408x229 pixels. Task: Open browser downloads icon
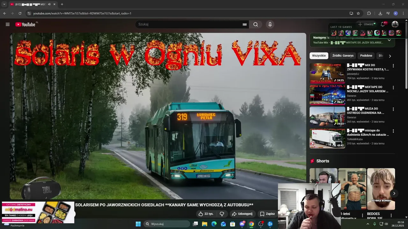[x=380, y=13]
